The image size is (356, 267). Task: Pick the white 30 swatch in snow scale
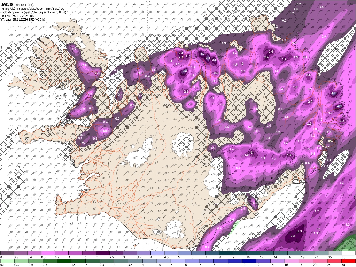coord(349,253)
